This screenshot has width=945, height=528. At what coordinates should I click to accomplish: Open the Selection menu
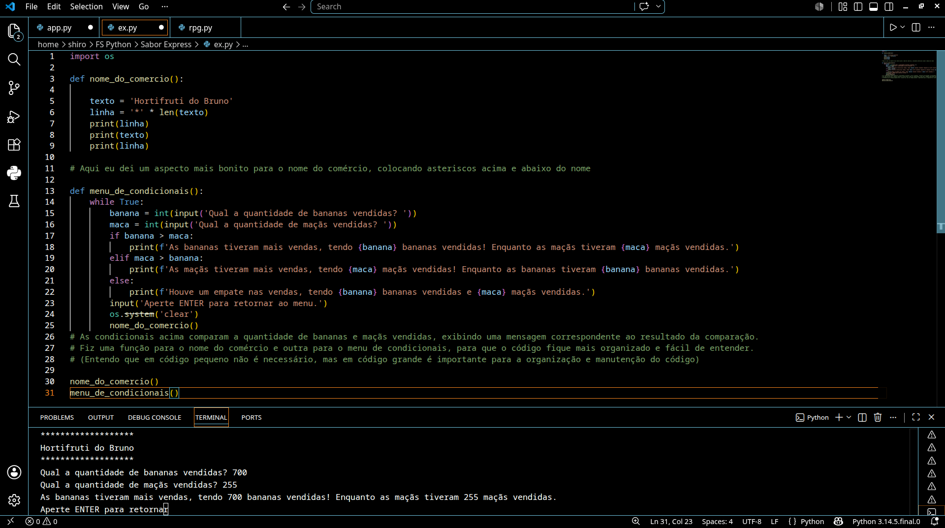pyautogui.click(x=86, y=6)
